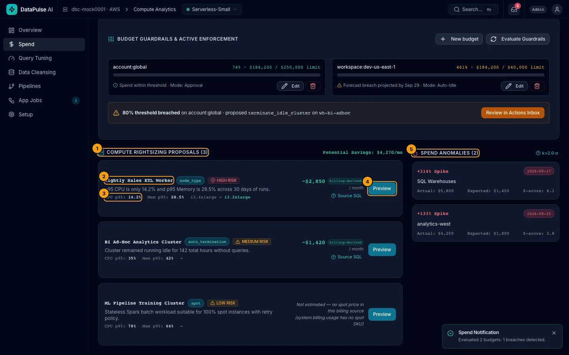Open the SQL Warehouses spike anomaly card

pyautogui.click(x=486, y=181)
